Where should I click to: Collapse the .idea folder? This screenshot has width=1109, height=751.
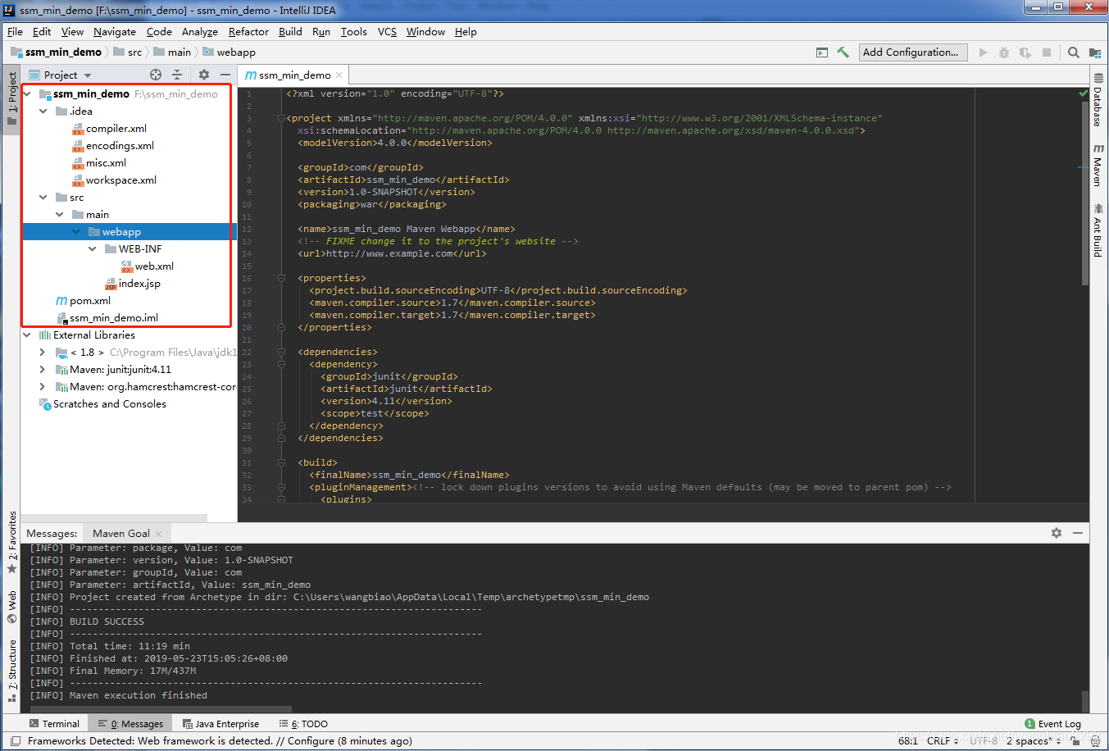(x=43, y=111)
